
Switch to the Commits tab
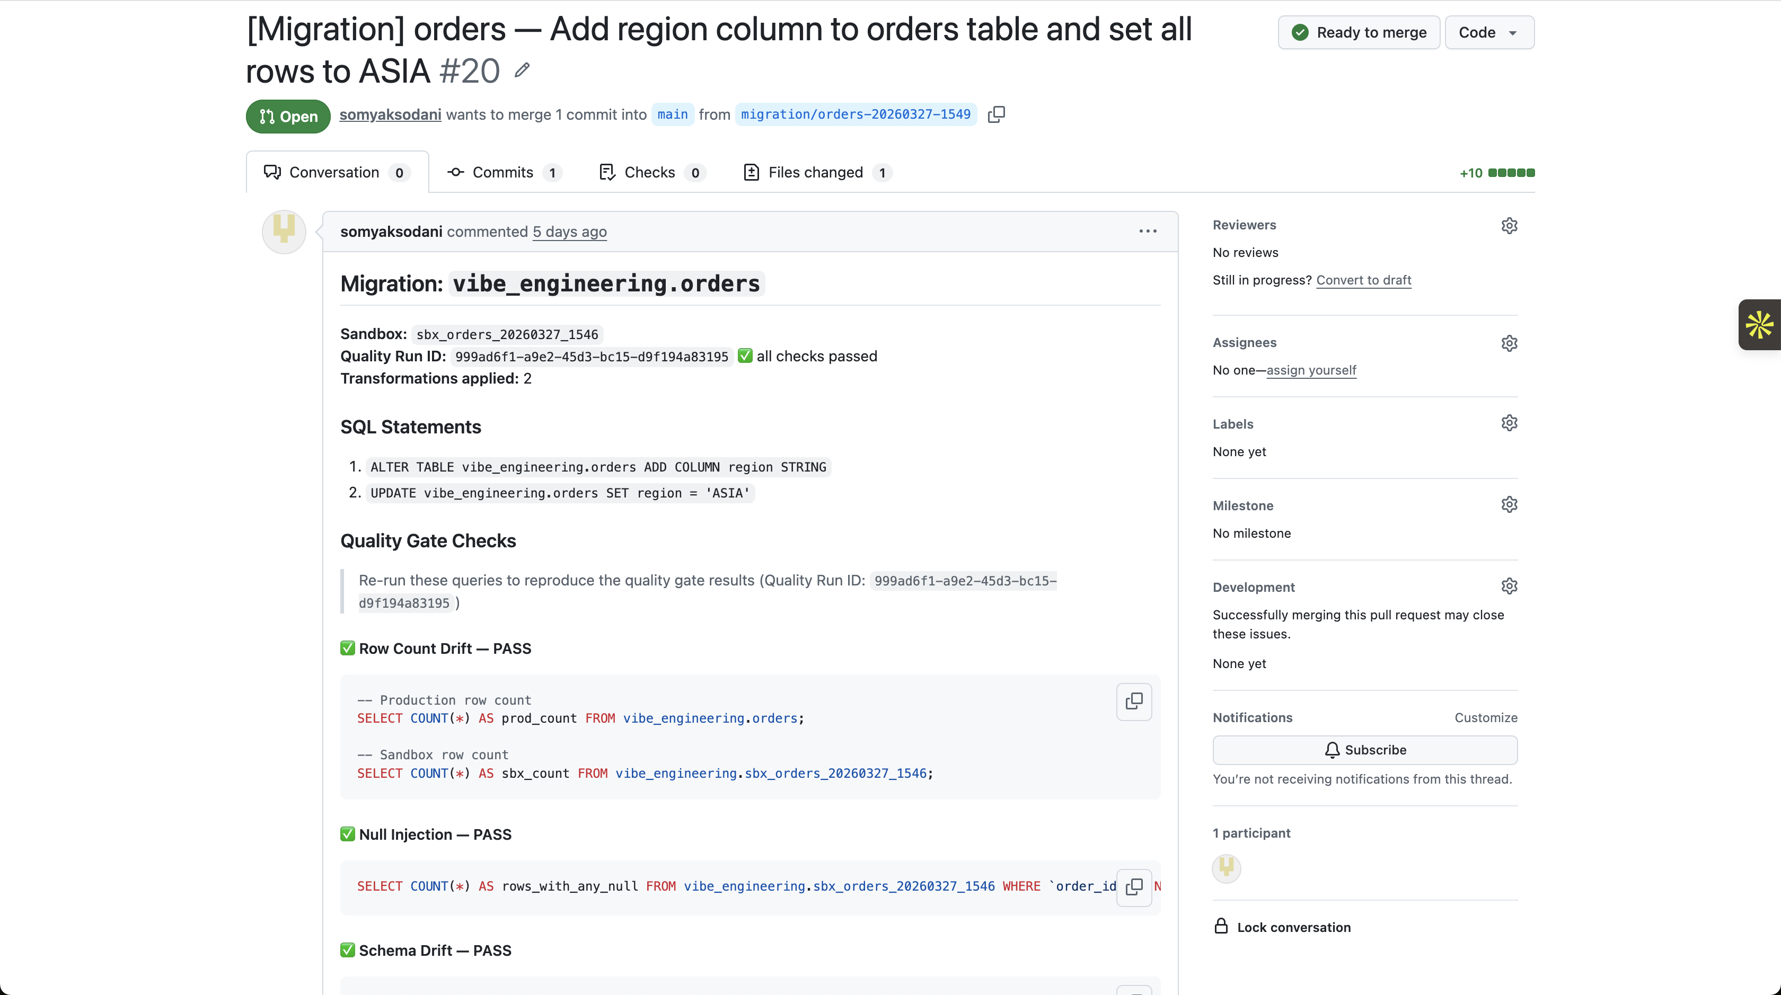click(x=504, y=172)
